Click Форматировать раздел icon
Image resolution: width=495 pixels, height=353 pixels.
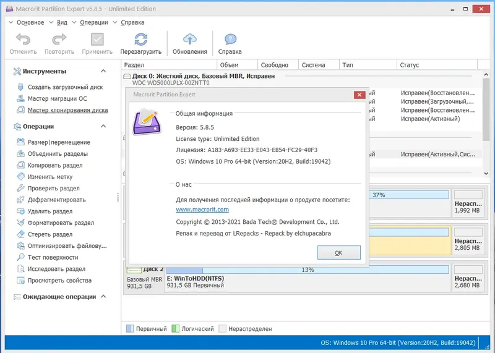[20, 223]
